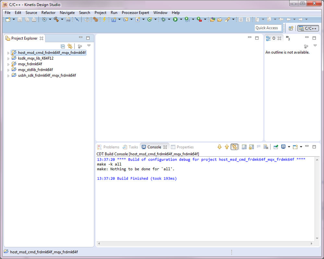Toggle Link with Editor in Project Explorer
This screenshot has height=259, width=324.
tap(70, 46)
